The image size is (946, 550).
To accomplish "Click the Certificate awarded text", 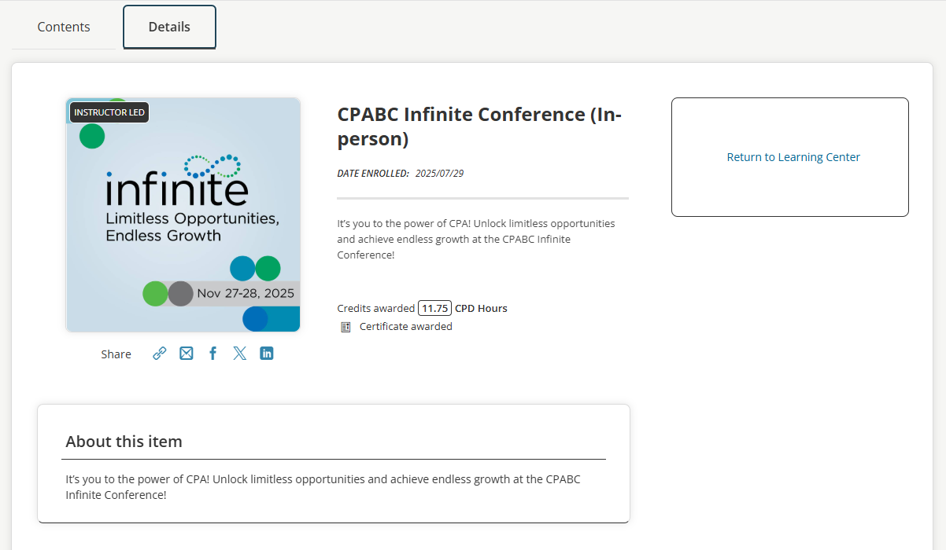I will click(405, 327).
